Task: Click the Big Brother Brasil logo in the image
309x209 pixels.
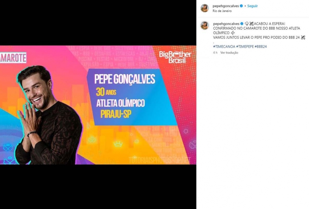Action: click(x=175, y=57)
